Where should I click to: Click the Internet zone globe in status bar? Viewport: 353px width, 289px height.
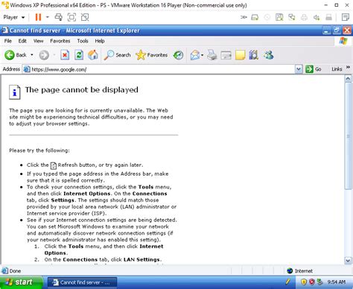tap(290, 271)
